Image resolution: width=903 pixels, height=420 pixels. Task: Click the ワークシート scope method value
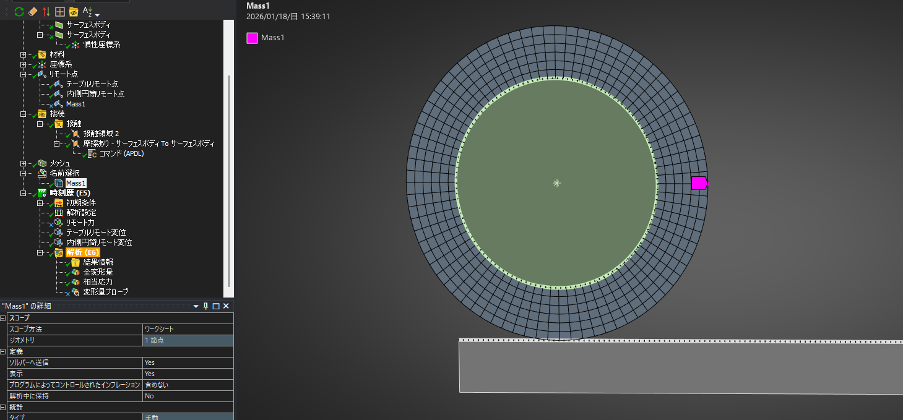point(188,329)
